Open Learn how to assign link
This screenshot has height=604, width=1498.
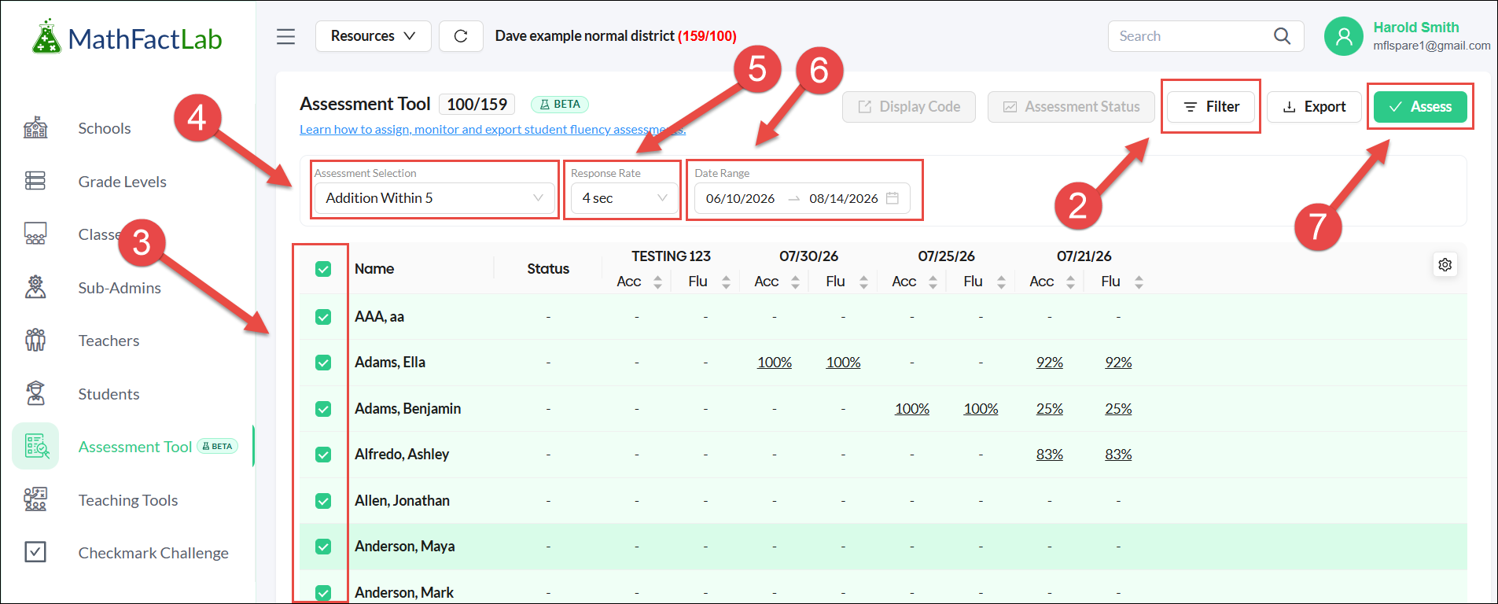coord(492,130)
